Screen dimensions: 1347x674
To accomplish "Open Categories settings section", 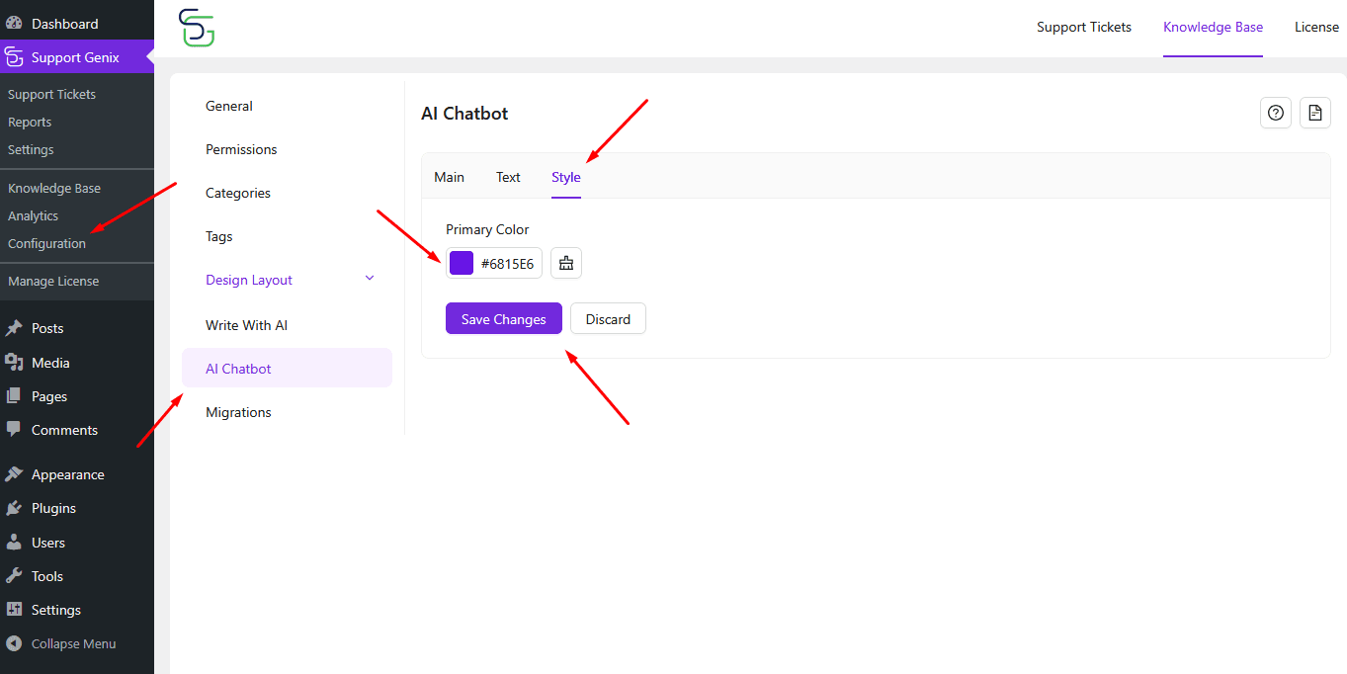I will coord(238,193).
